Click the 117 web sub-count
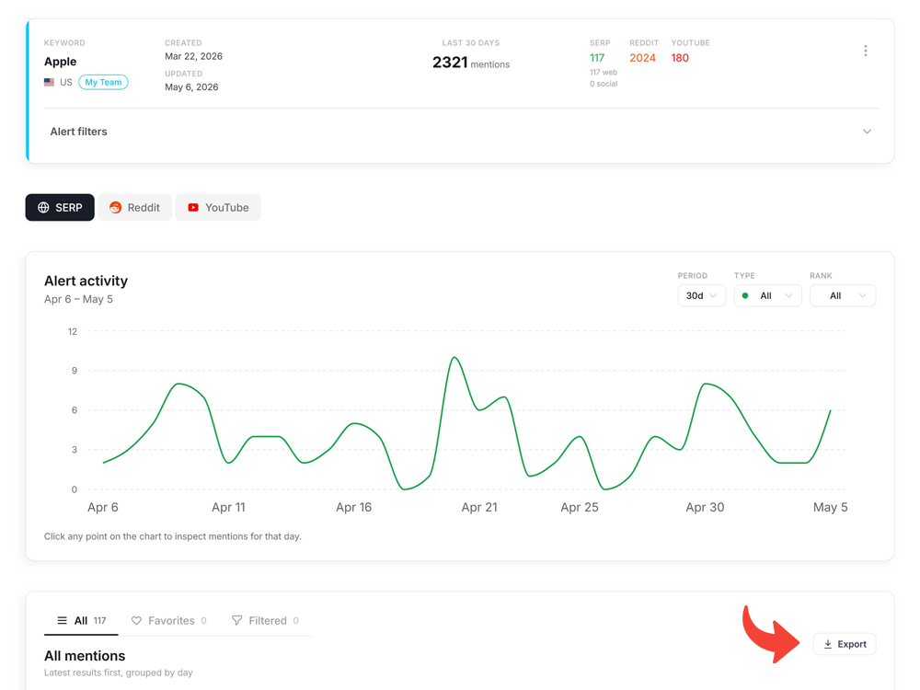The image size is (920, 690). point(604,72)
